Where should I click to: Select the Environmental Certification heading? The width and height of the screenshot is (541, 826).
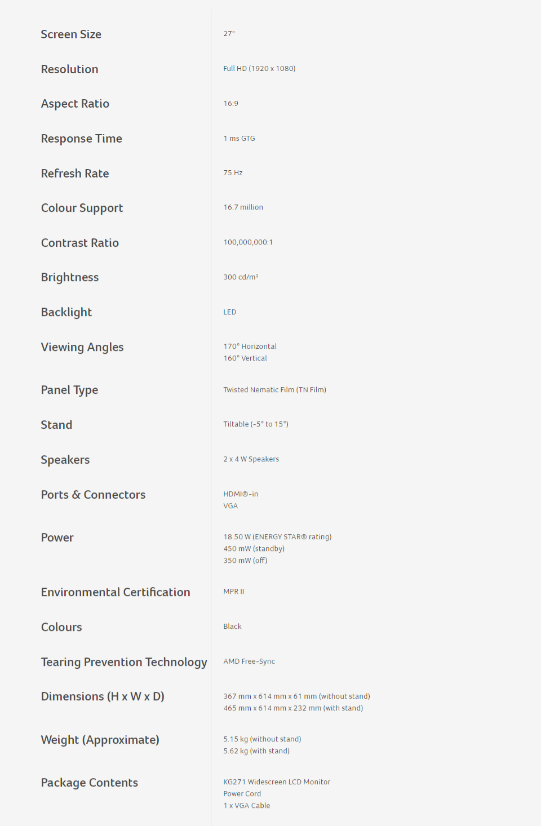(x=116, y=592)
